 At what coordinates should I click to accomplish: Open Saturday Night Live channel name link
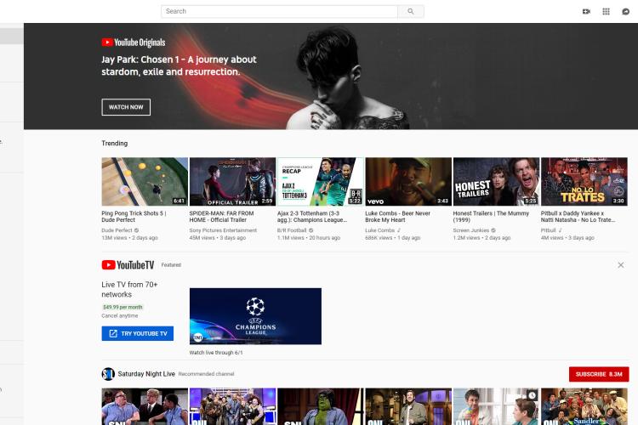tap(146, 374)
